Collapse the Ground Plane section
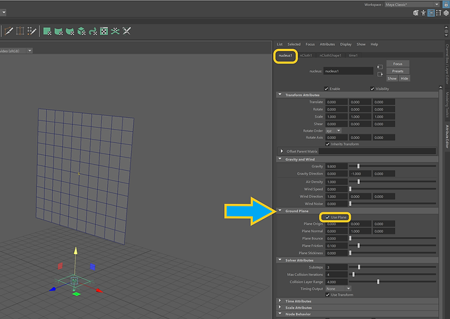The width and height of the screenshot is (450, 319). tap(280, 210)
